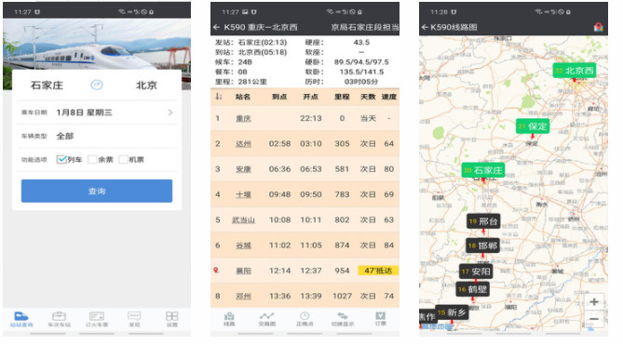Open 设置 tab in bottom bar

(x=171, y=319)
